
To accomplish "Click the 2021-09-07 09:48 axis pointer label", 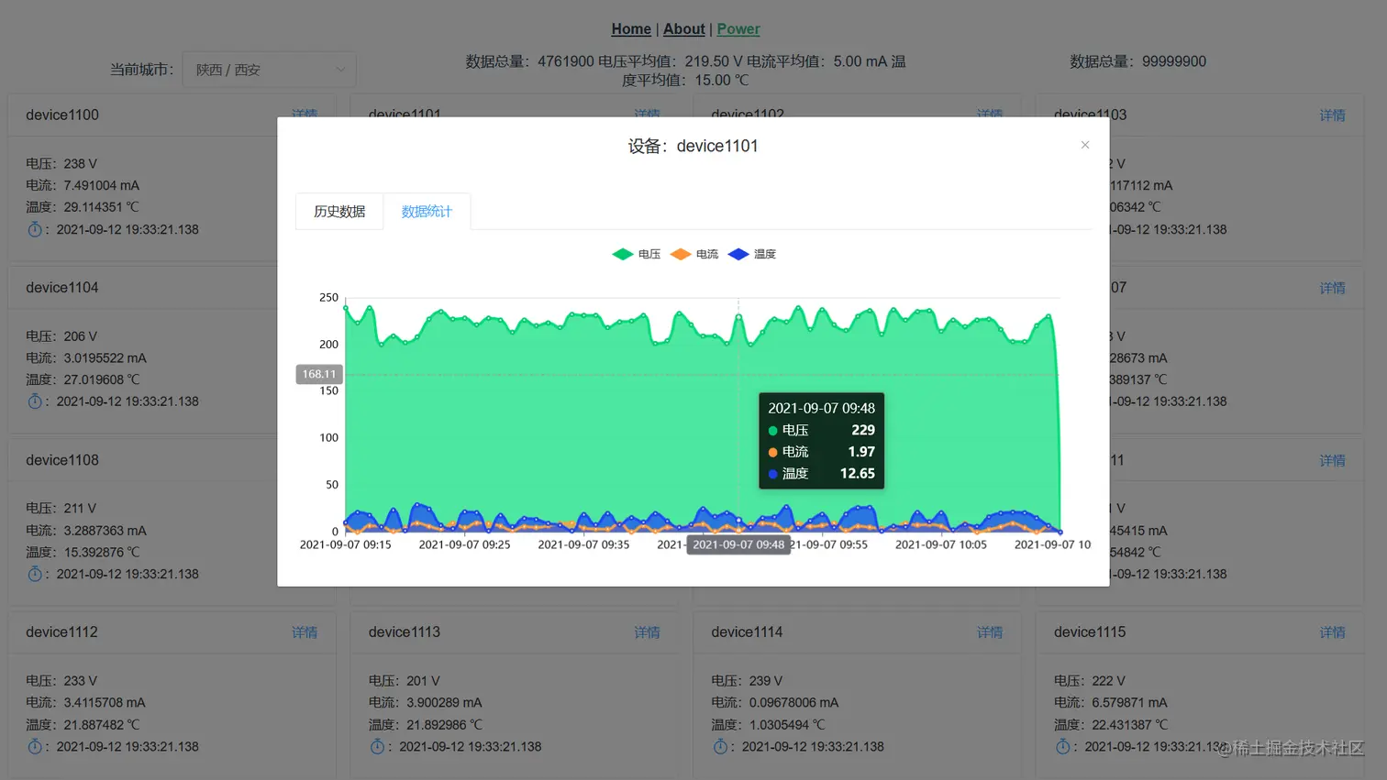I will 738,544.
